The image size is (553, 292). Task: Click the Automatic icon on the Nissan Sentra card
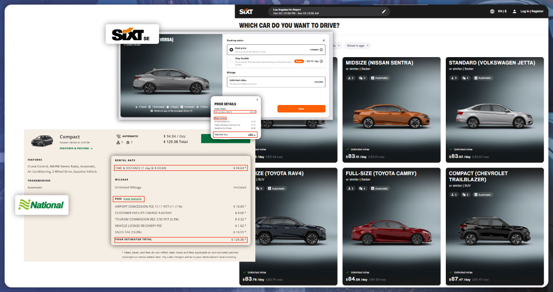pyautogui.click(x=373, y=78)
